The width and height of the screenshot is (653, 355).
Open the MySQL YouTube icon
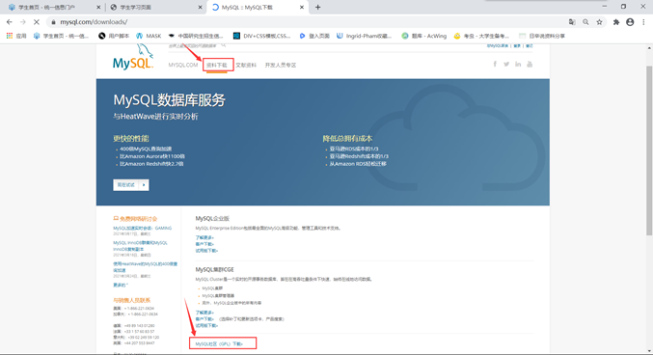(530, 65)
